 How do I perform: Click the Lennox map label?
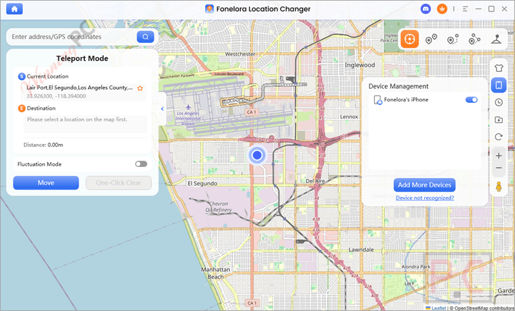coord(349,117)
